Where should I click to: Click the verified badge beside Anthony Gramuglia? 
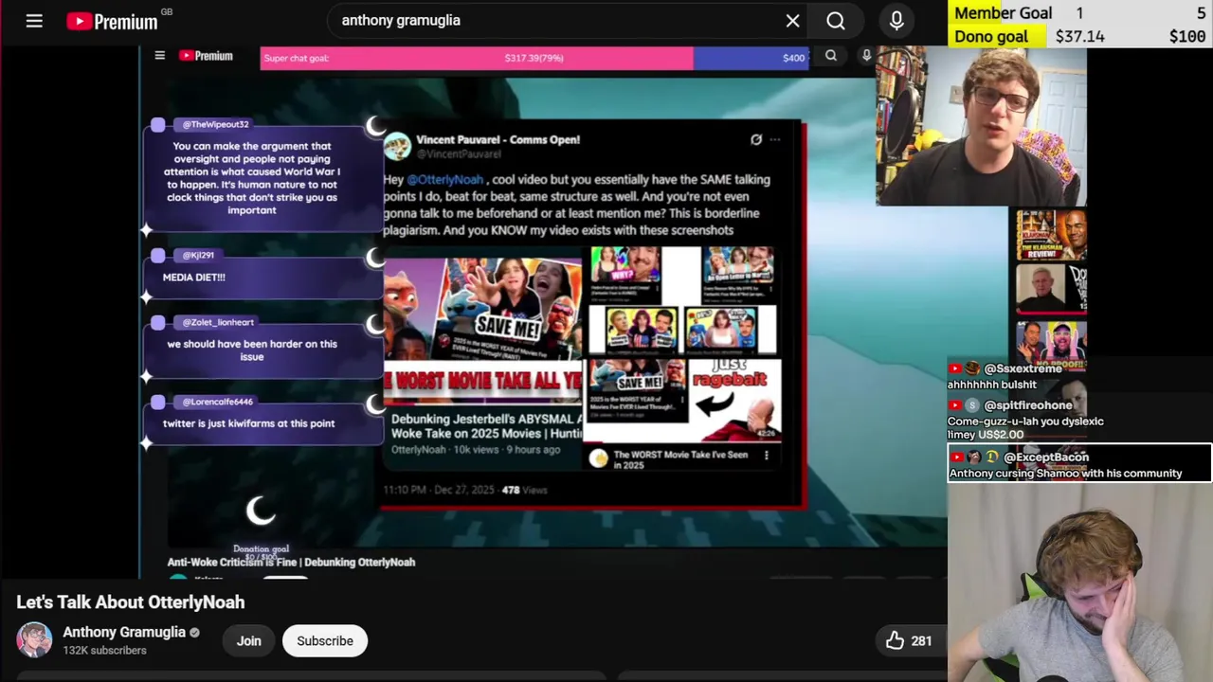[x=194, y=633]
